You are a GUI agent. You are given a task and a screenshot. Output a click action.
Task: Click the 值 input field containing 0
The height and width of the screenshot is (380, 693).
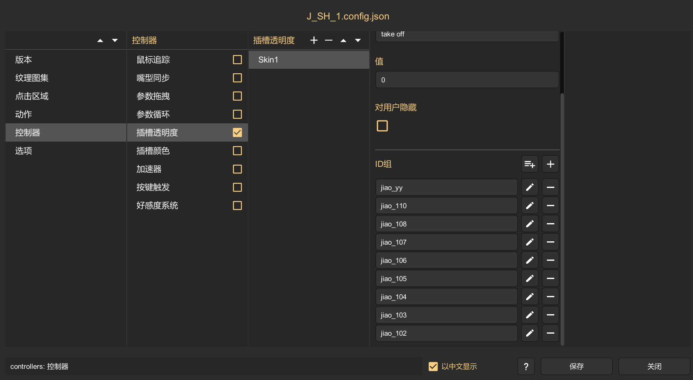click(x=467, y=80)
